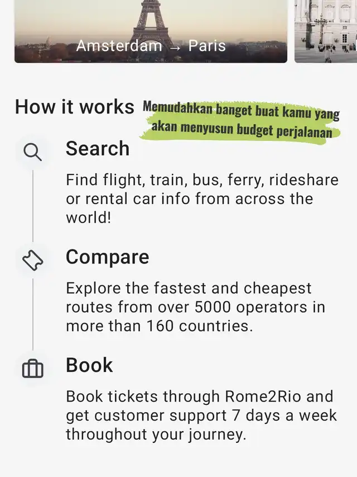Click the Book suitcase icon
The image size is (357, 477).
coord(32,369)
